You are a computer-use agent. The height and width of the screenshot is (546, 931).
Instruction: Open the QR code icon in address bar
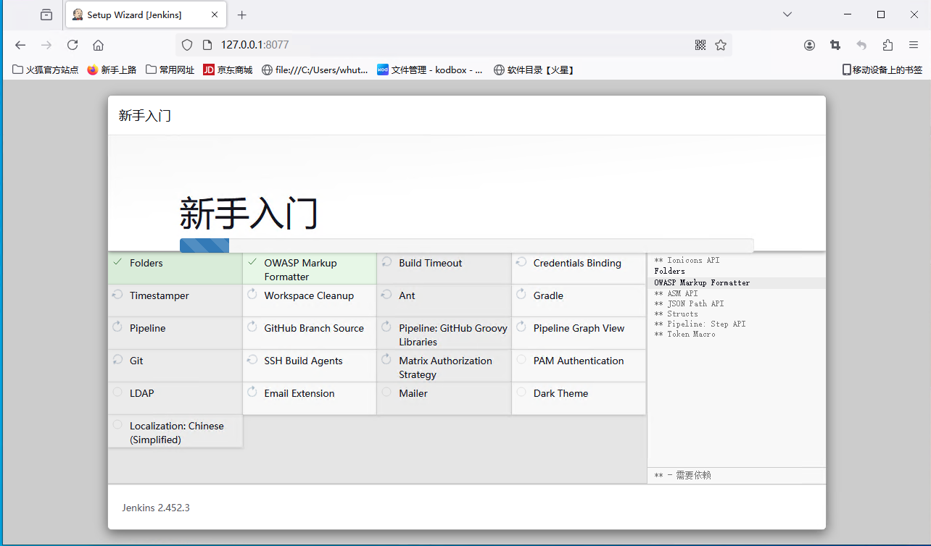point(700,45)
